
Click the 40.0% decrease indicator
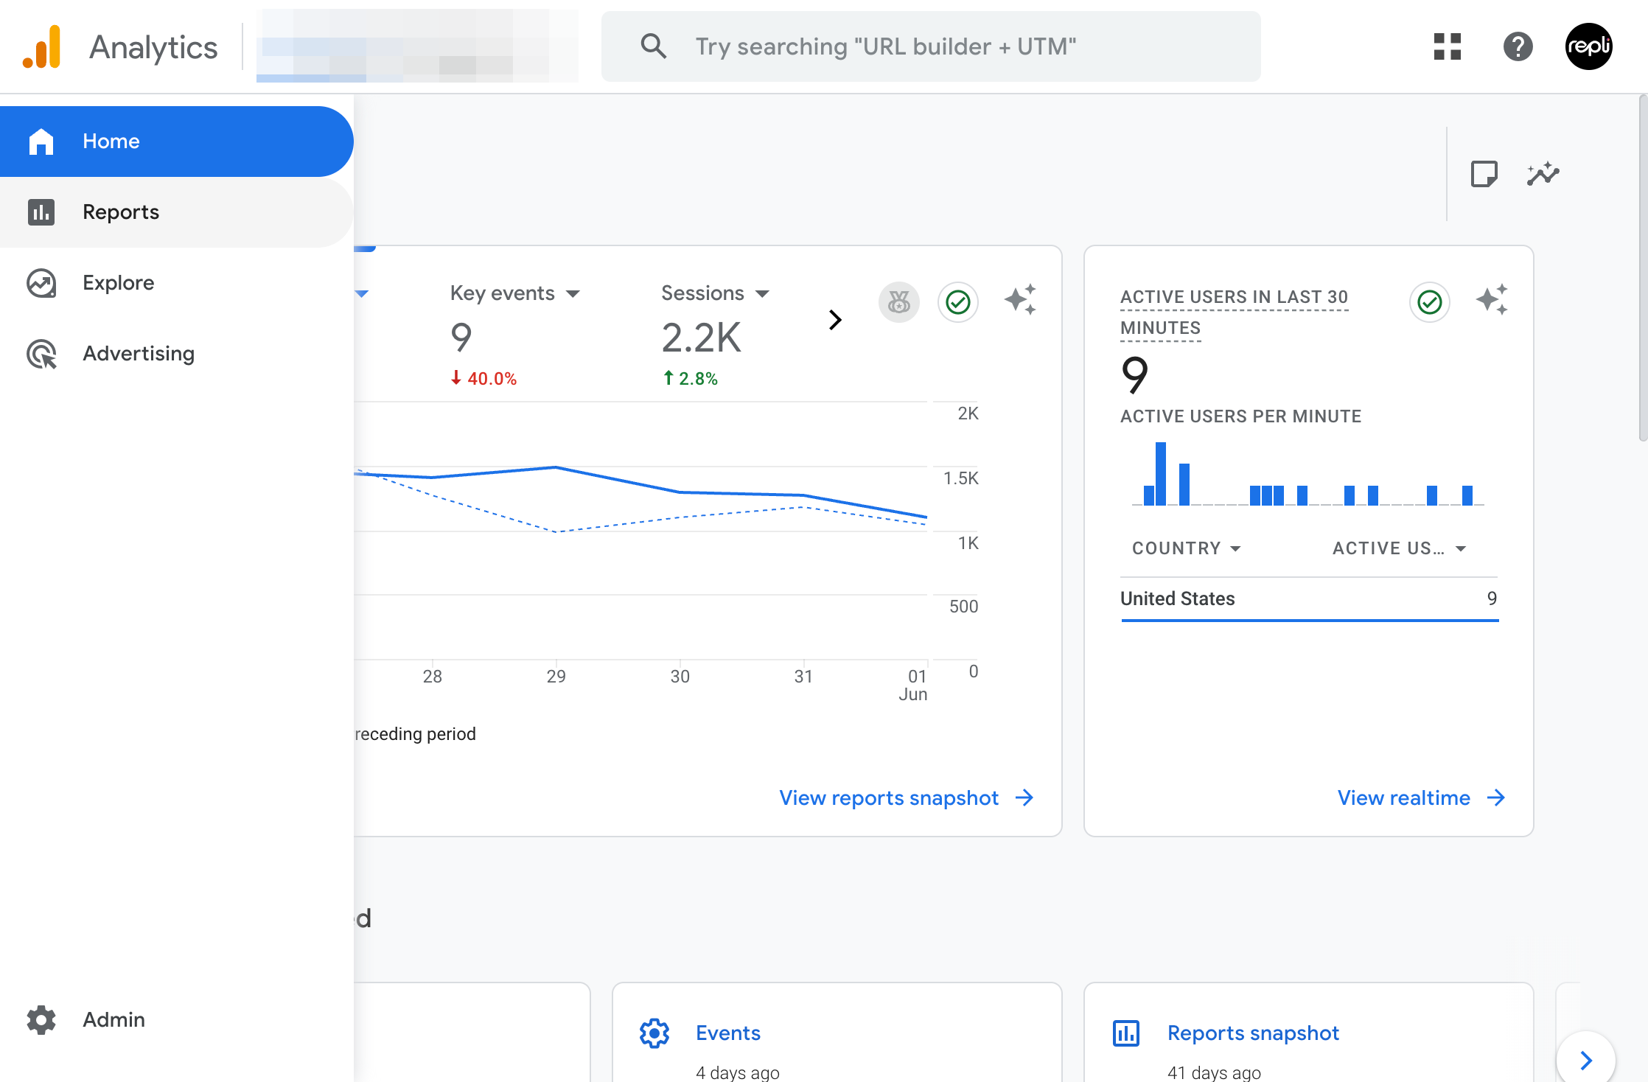[483, 379]
